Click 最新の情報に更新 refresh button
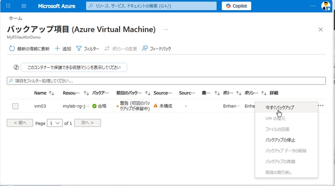Image resolution: width=335 pixels, height=186 pixels. tap(29, 49)
